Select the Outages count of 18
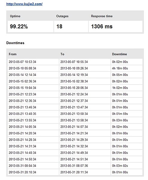This screenshot has width=148, height=180. [59, 26]
